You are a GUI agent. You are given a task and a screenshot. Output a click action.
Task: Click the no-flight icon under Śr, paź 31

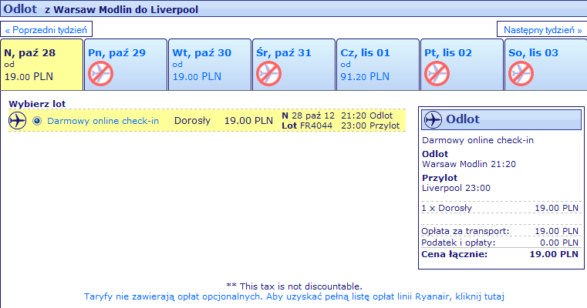268,74
